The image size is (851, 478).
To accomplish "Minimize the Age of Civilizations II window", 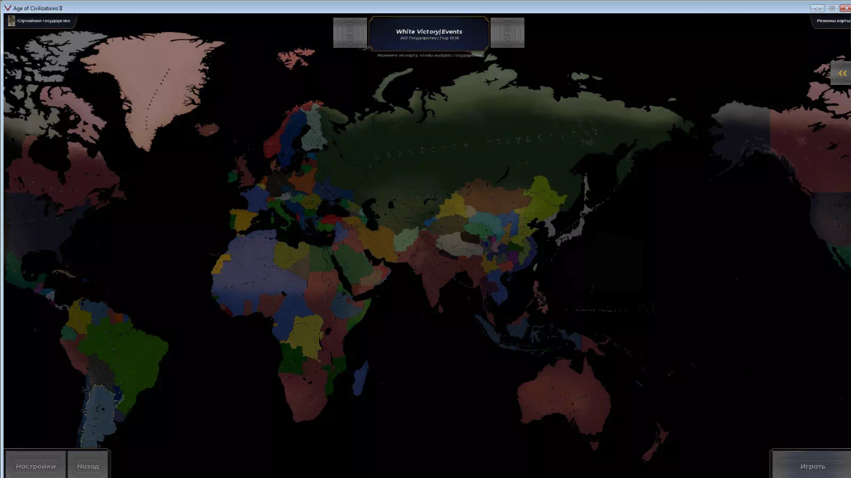I will tap(817, 8).
